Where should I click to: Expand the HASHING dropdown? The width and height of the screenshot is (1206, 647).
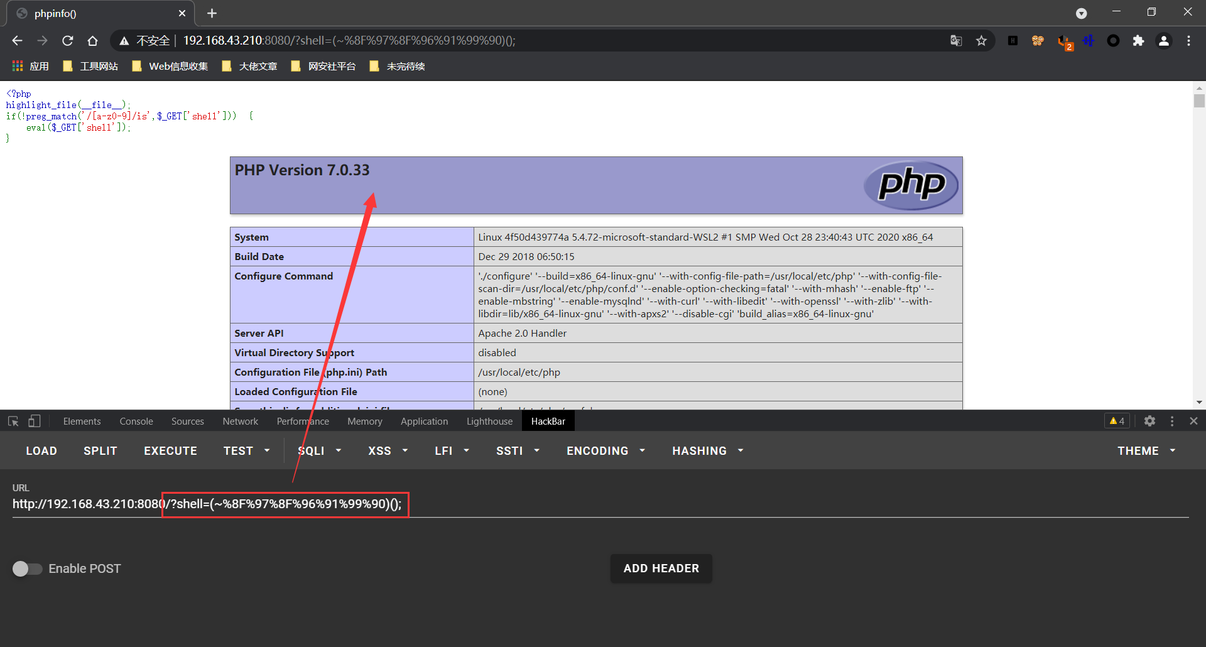pos(707,450)
